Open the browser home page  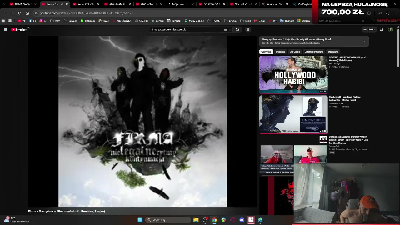27,13
